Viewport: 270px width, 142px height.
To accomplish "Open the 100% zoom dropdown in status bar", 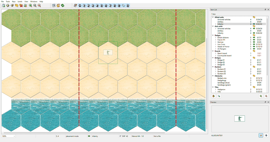I will coord(8,136).
